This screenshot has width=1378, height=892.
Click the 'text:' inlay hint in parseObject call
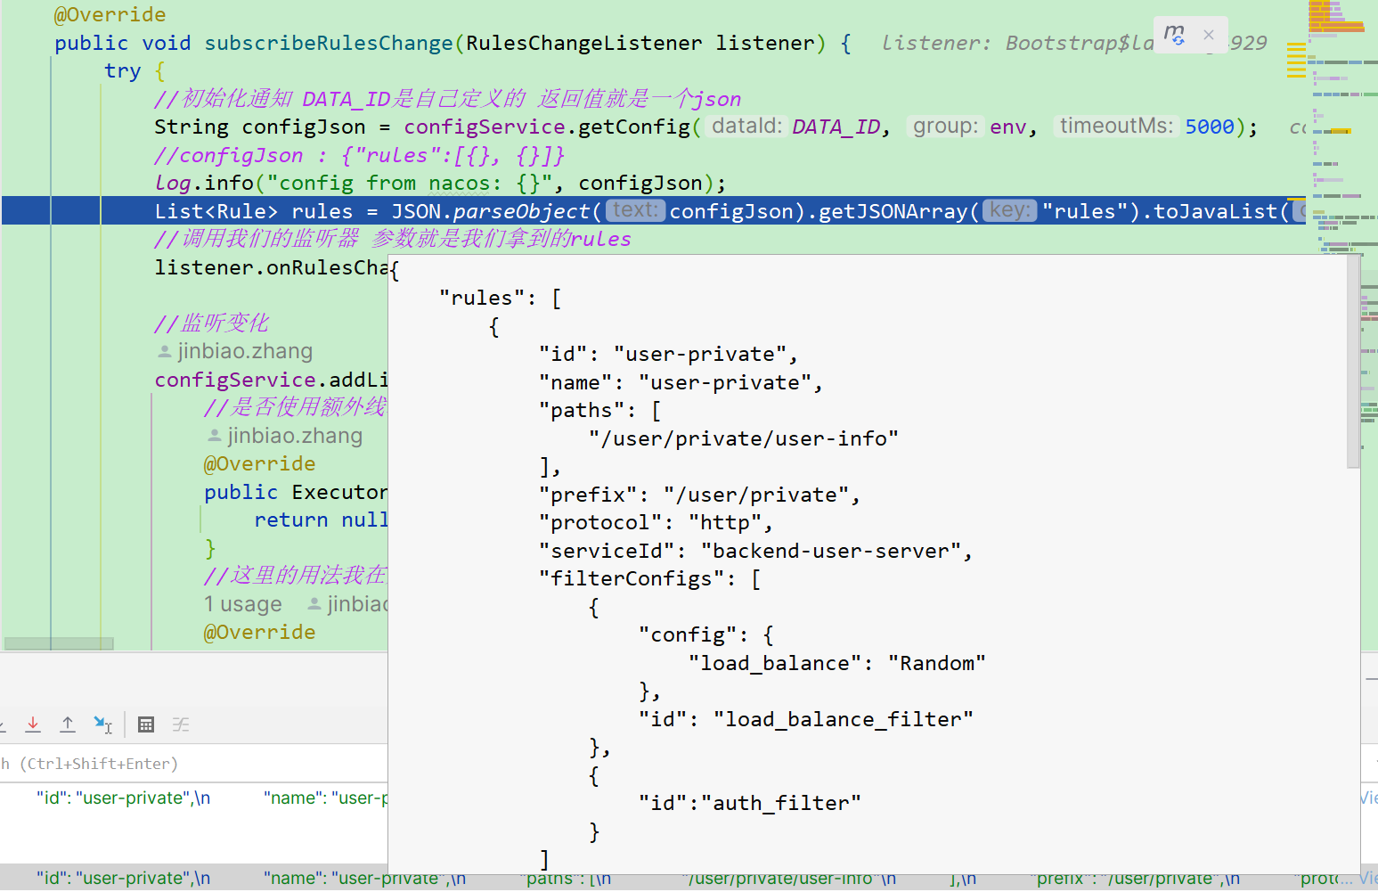[636, 210]
